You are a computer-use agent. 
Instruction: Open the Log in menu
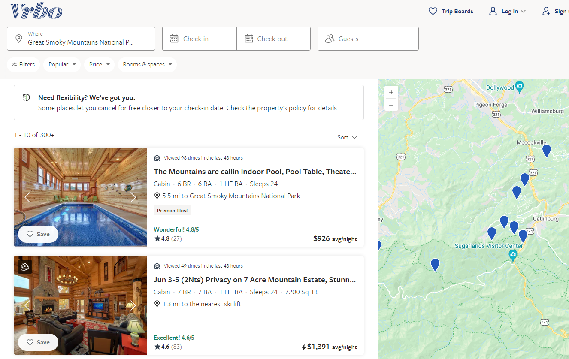tap(508, 12)
